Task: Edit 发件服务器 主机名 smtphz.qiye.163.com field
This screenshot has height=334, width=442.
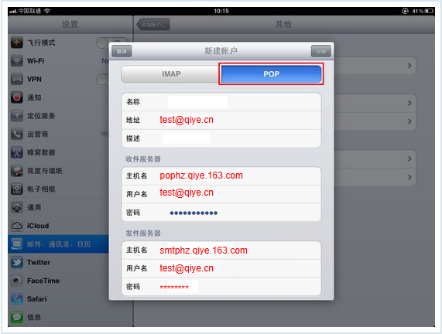Action: 221,250
